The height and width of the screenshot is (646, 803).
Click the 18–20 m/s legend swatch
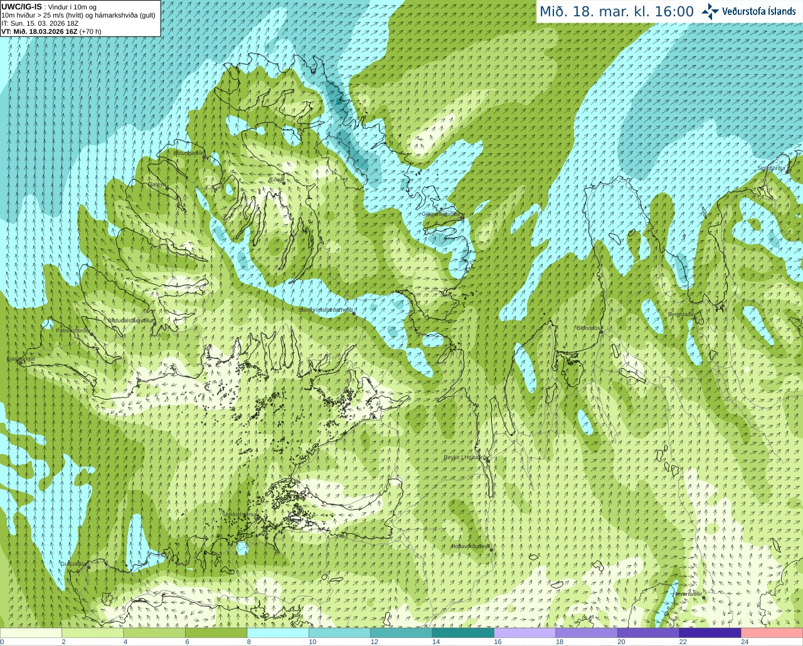tap(587, 633)
